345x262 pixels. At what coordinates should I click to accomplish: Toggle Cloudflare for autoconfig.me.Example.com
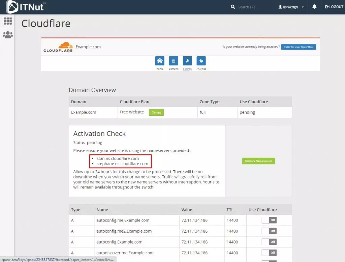tap(269, 220)
